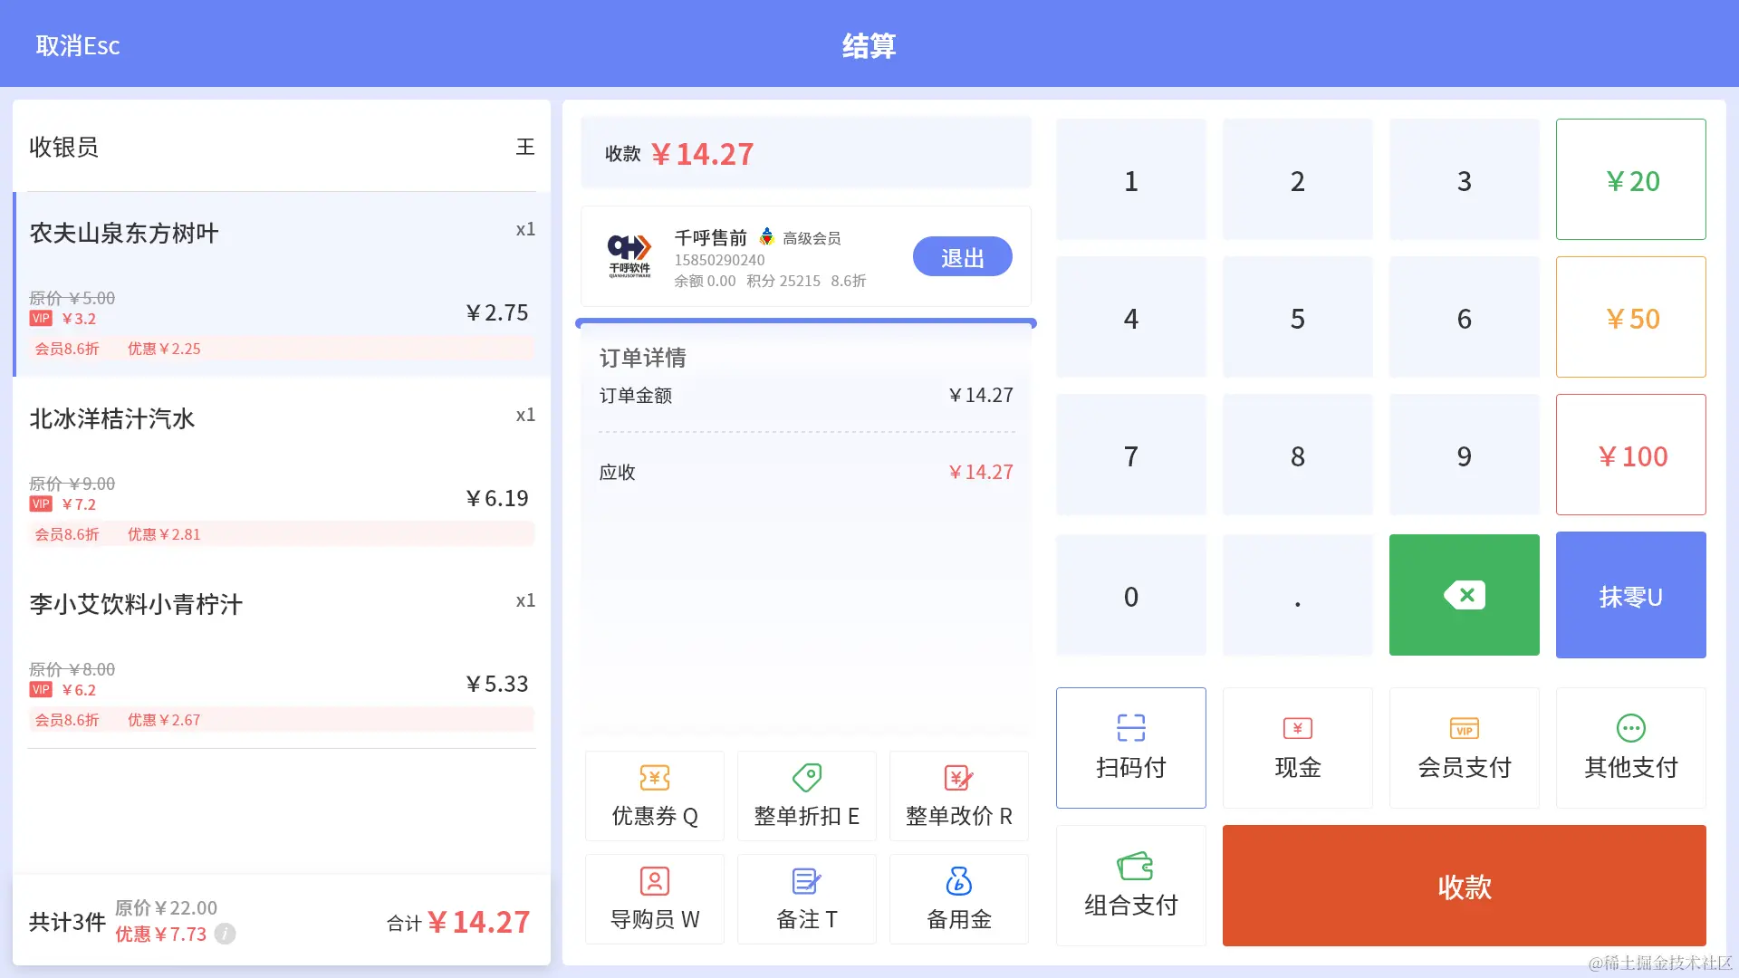The width and height of the screenshot is (1739, 978).
Task: Click the petty cash money bag icon
Action: [x=958, y=881]
